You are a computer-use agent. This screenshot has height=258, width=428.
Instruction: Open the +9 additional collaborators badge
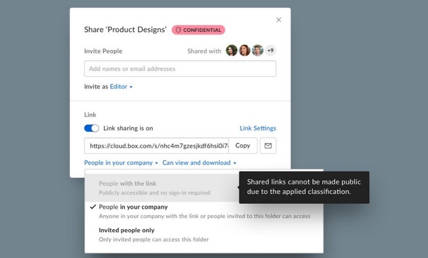(270, 50)
